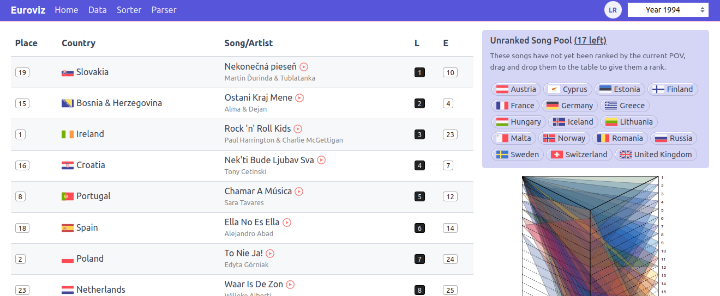This screenshot has height=296, width=720.
Task: Play Ostani Kraj Mene preview
Action: [299, 98]
